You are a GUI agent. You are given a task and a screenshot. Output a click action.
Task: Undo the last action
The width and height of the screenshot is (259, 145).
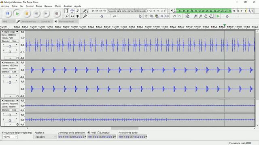click(x=174, y=16)
